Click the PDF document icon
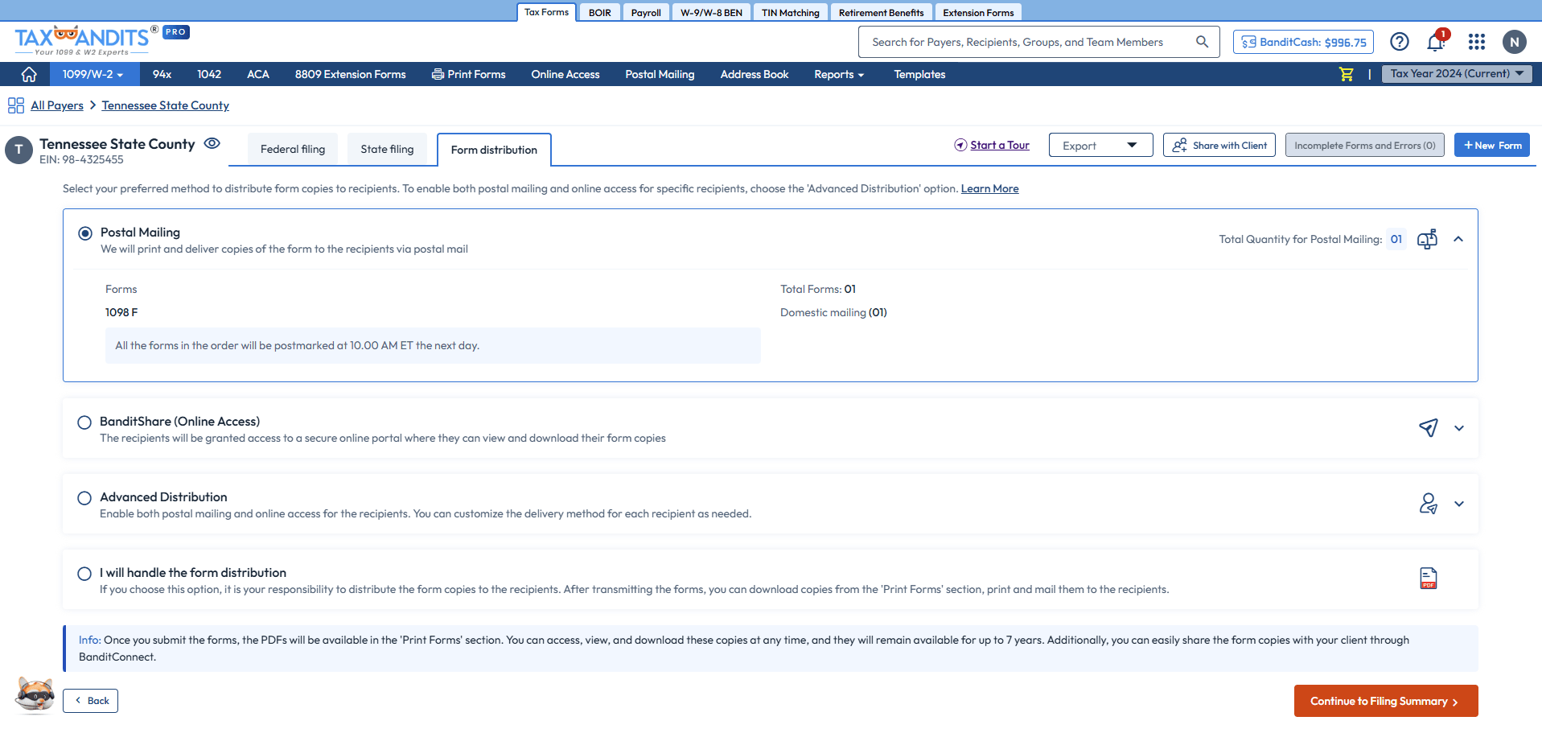1542x729 pixels. point(1429,579)
